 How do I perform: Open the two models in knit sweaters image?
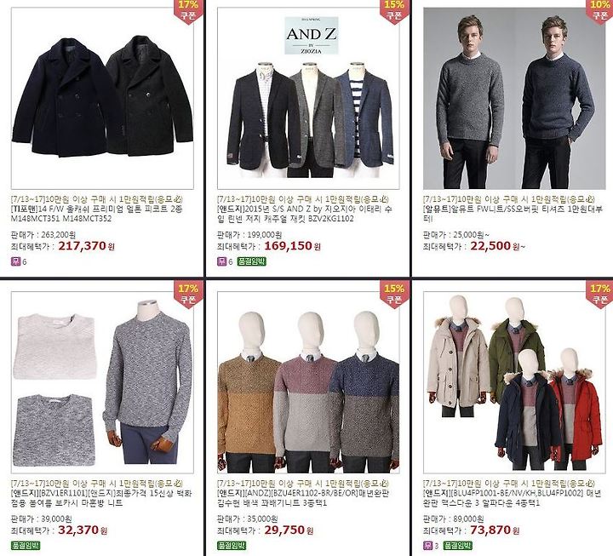pyautogui.click(x=514, y=98)
